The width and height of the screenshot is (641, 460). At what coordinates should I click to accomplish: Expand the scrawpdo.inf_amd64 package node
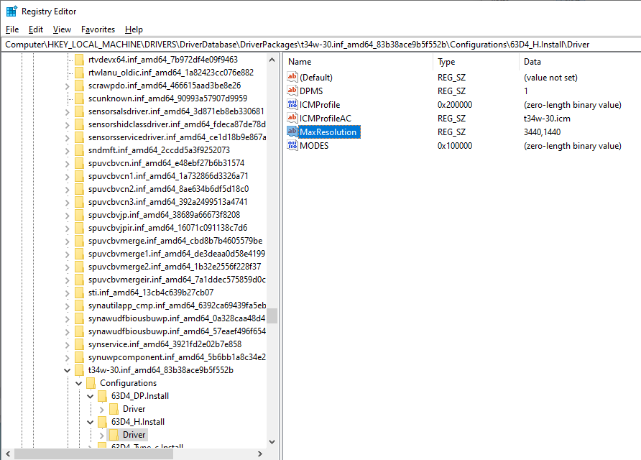68,86
